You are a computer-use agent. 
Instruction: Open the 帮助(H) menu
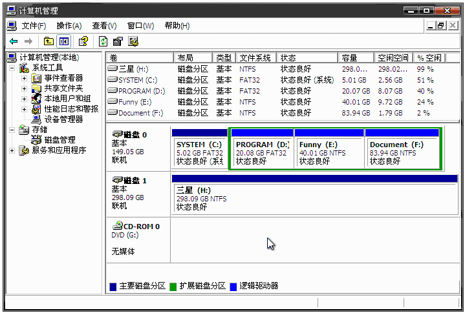[x=177, y=26]
